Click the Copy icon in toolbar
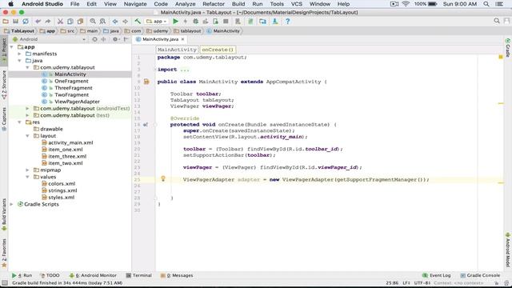Image resolution: width=512 pixels, height=288 pixels. point(70,22)
